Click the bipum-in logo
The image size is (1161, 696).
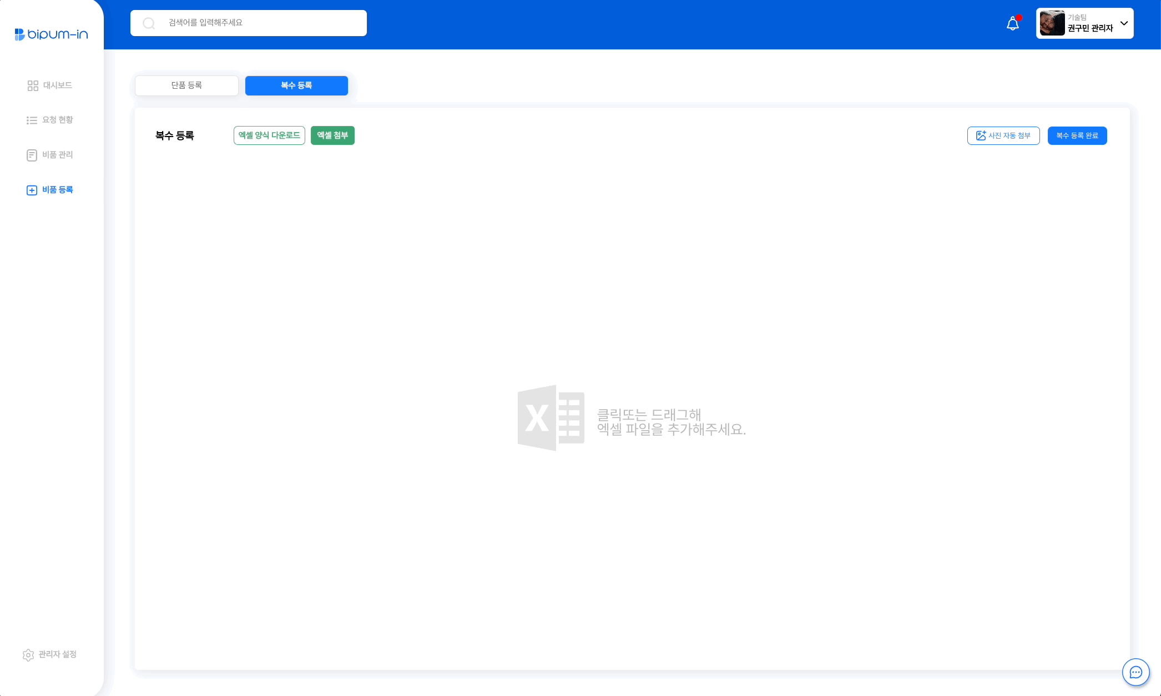point(51,34)
